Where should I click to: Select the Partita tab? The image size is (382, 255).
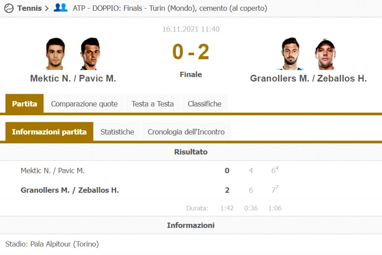point(25,104)
